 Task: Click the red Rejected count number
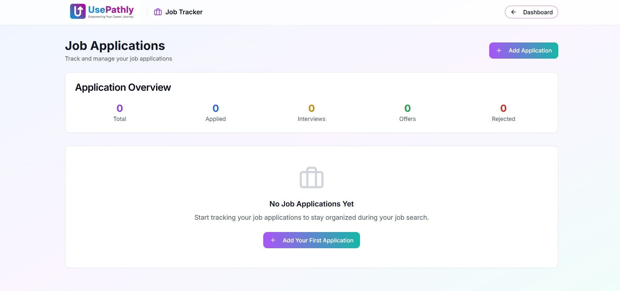coord(503,108)
